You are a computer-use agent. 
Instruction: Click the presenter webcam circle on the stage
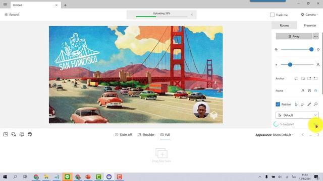201,110
